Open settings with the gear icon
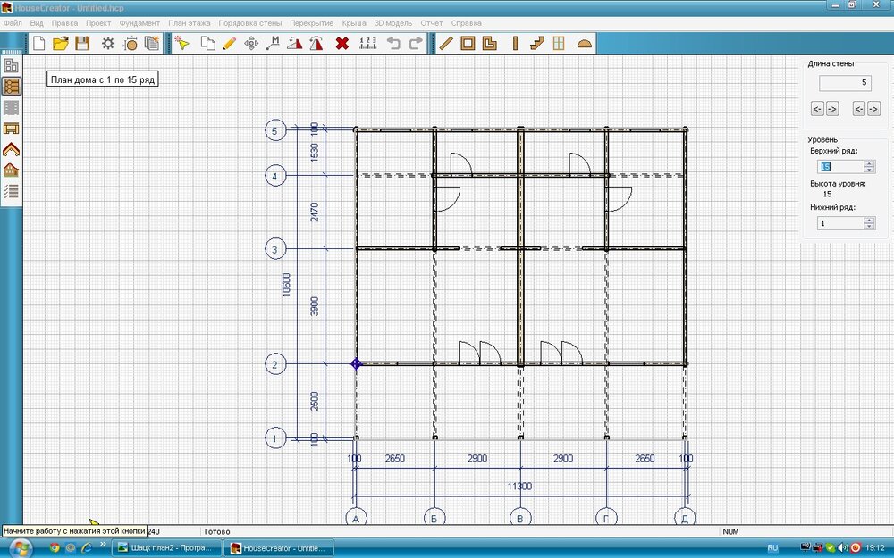Screen dimensions: 894x558 coord(108,43)
